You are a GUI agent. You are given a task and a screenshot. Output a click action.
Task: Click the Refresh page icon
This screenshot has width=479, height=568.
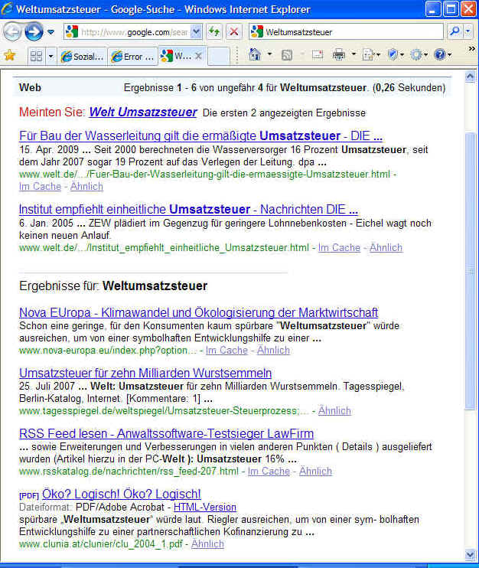pyautogui.click(x=214, y=32)
